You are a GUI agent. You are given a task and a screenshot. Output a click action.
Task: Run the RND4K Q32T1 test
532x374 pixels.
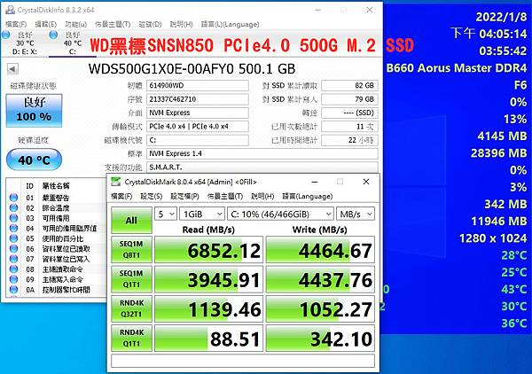[131, 308]
